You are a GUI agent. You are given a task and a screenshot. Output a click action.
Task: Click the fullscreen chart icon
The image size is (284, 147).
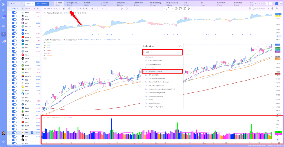tap(281, 9)
